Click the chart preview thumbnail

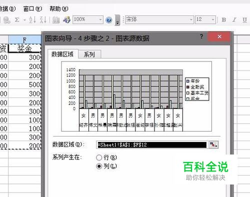coord(136,96)
